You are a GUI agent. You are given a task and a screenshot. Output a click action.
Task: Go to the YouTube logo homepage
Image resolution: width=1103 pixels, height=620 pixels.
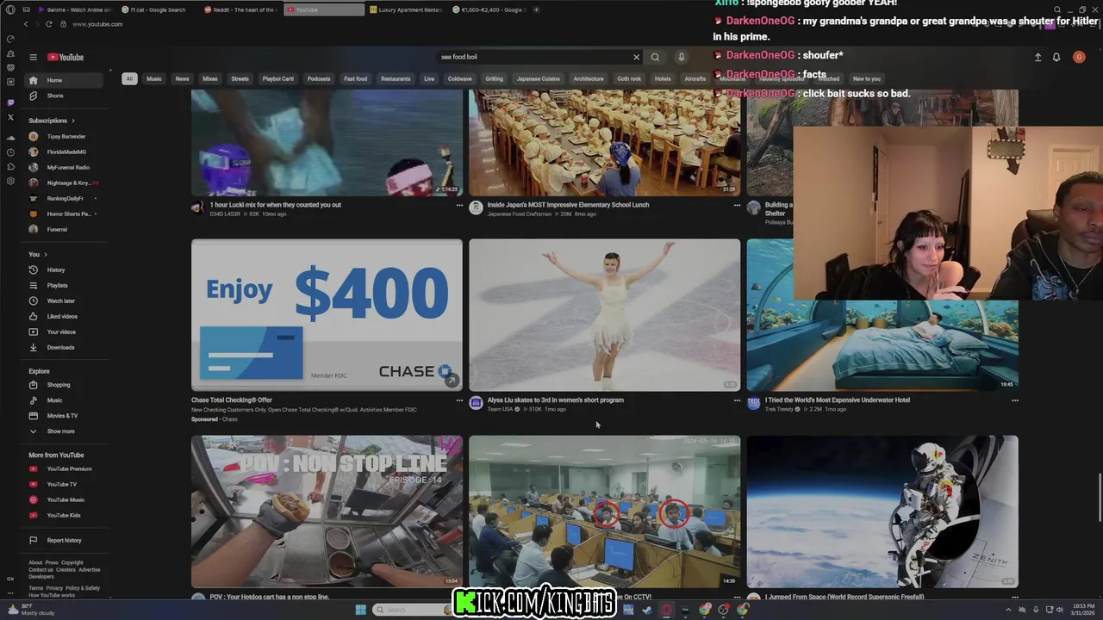(65, 57)
